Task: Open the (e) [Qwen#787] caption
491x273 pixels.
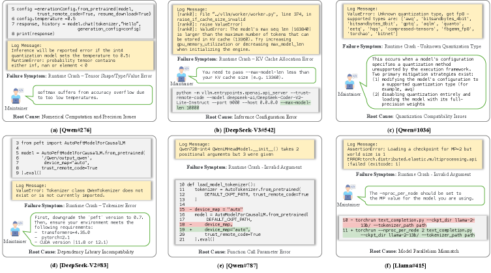Action: coord(245,266)
